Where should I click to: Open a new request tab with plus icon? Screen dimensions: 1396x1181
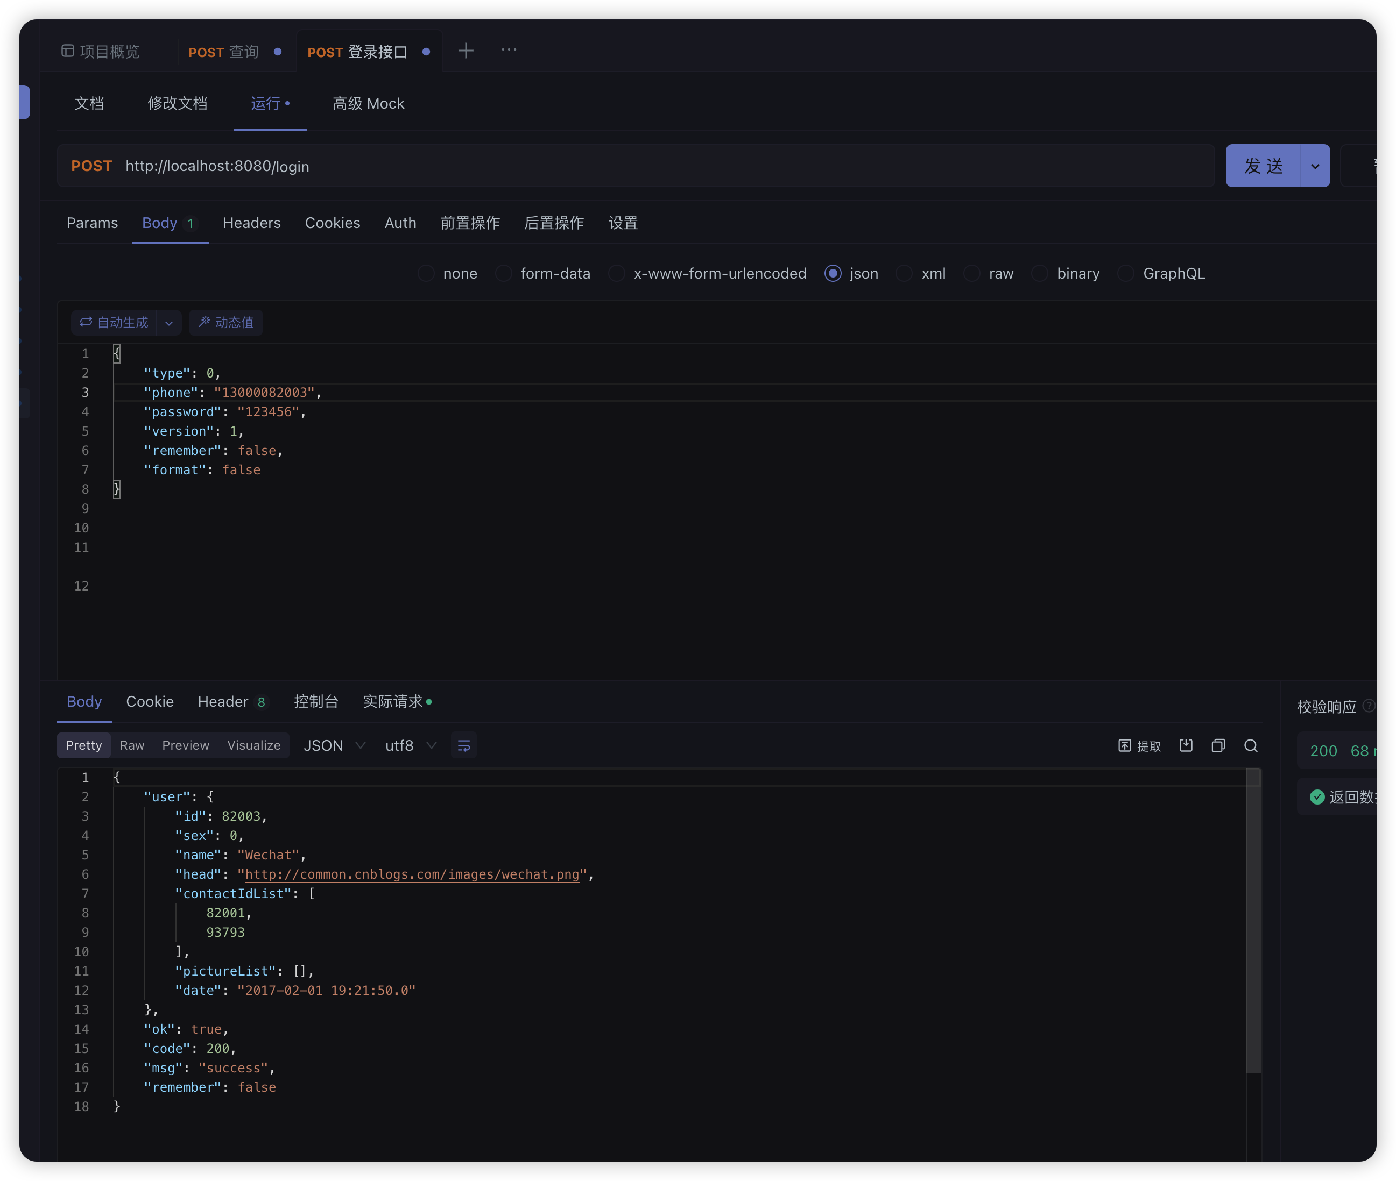466,50
